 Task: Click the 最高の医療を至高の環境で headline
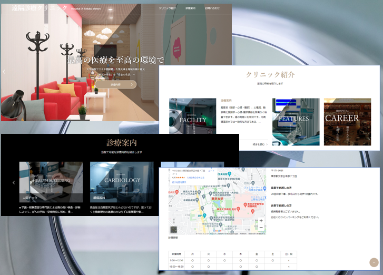[115, 60]
